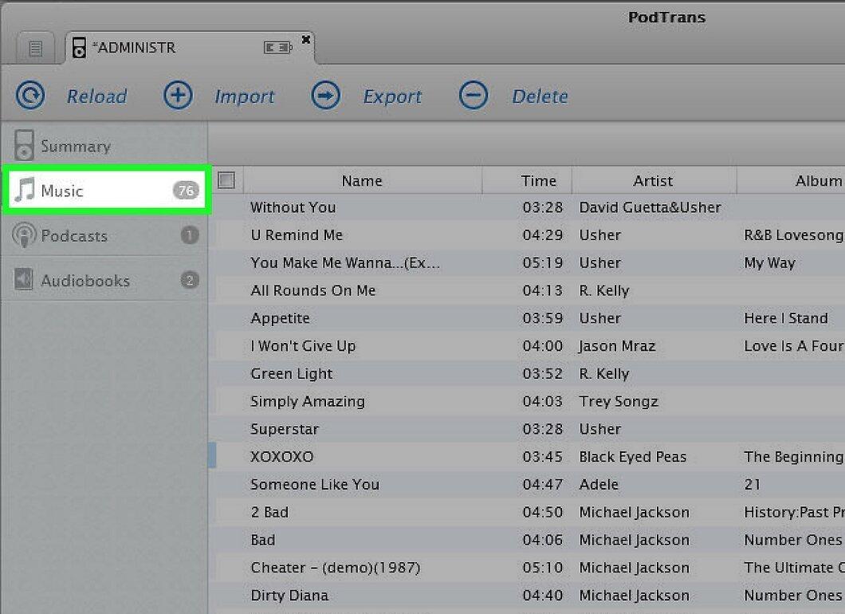Image resolution: width=845 pixels, height=614 pixels.
Task: Click the Reload circular arrow icon
Action: tap(30, 96)
